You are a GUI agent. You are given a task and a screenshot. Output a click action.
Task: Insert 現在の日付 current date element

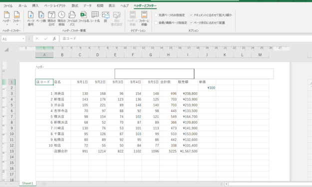(x=51, y=18)
